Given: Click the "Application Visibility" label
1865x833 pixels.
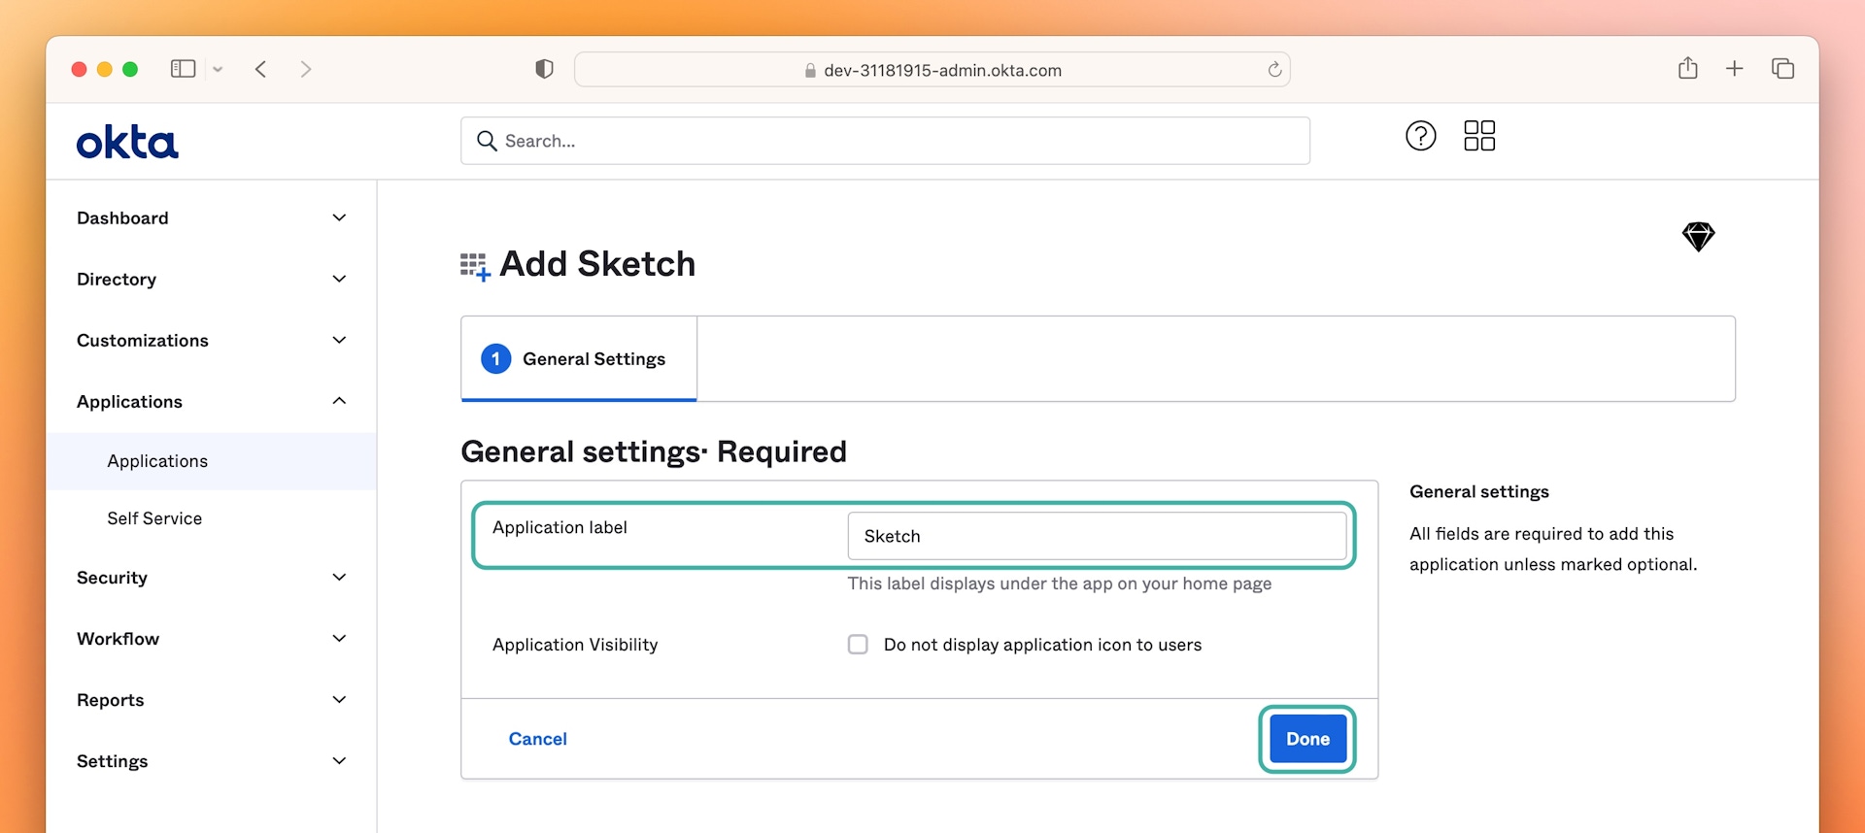Looking at the screenshot, I should pos(575,645).
